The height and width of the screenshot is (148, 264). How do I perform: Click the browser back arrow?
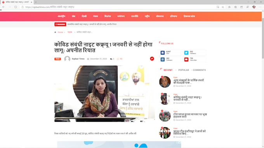[x=3, y=7]
